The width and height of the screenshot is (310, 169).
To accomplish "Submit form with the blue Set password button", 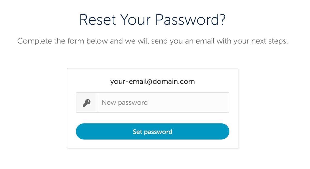I will point(152,131).
